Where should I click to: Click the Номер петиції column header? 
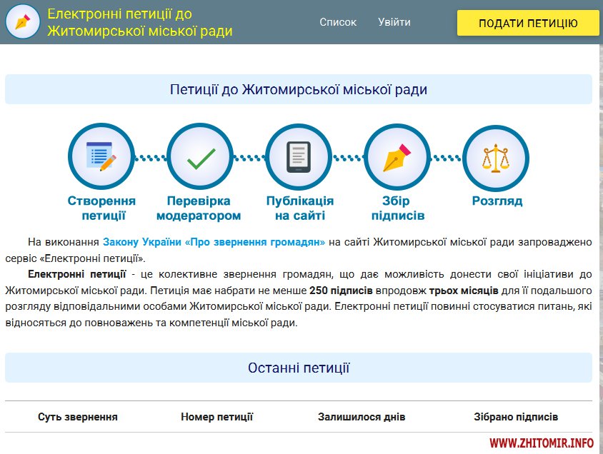216,417
